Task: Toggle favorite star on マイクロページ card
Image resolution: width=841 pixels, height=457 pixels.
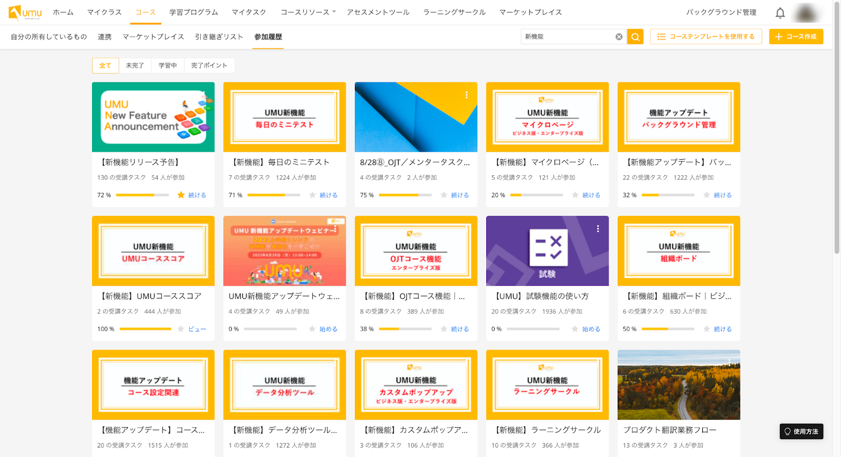Action: (x=575, y=195)
